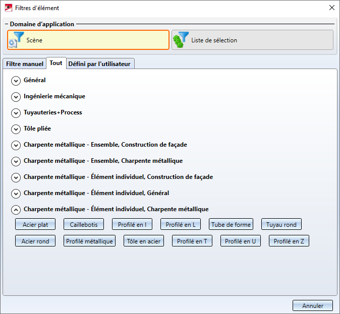Pick the Profilé métallique filter

pos(89,241)
